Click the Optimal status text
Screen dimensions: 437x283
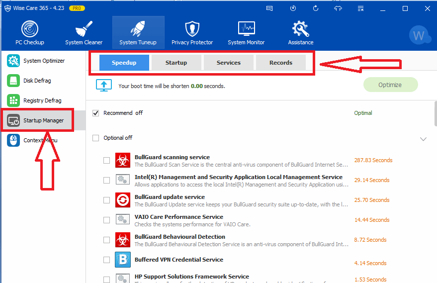pos(363,113)
